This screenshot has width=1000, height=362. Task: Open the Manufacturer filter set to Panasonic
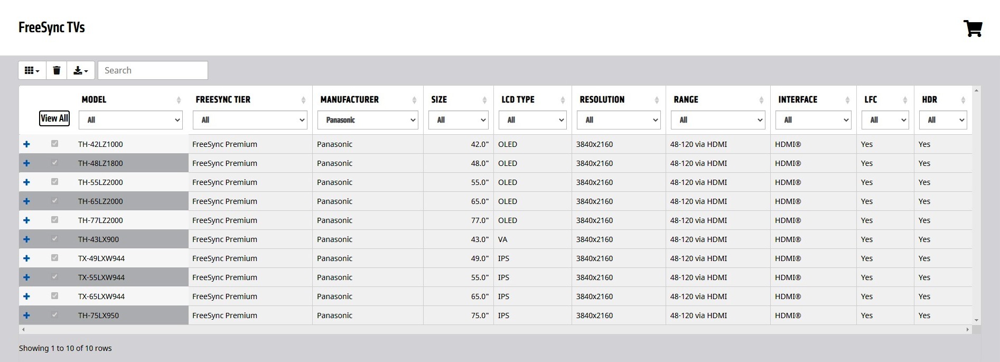pyautogui.click(x=368, y=120)
